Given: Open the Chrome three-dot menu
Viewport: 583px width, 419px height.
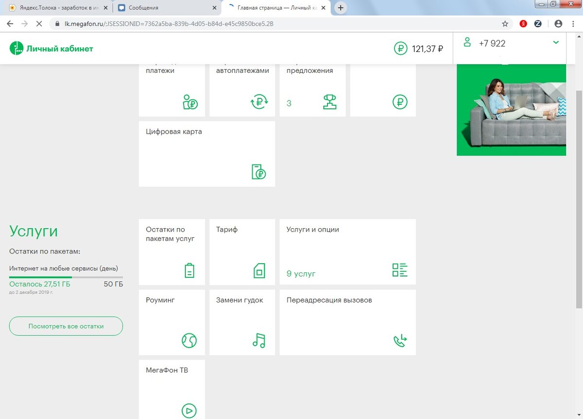Looking at the screenshot, I should pyautogui.click(x=573, y=23).
